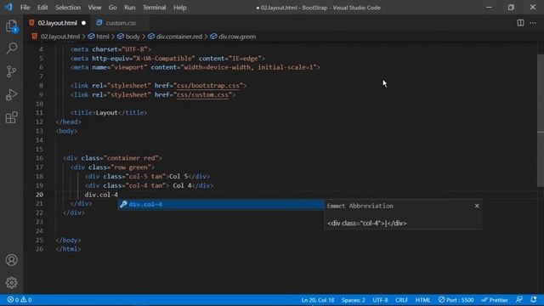
Task: Click line number 20 in the gutter
Action: tap(39, 195)
